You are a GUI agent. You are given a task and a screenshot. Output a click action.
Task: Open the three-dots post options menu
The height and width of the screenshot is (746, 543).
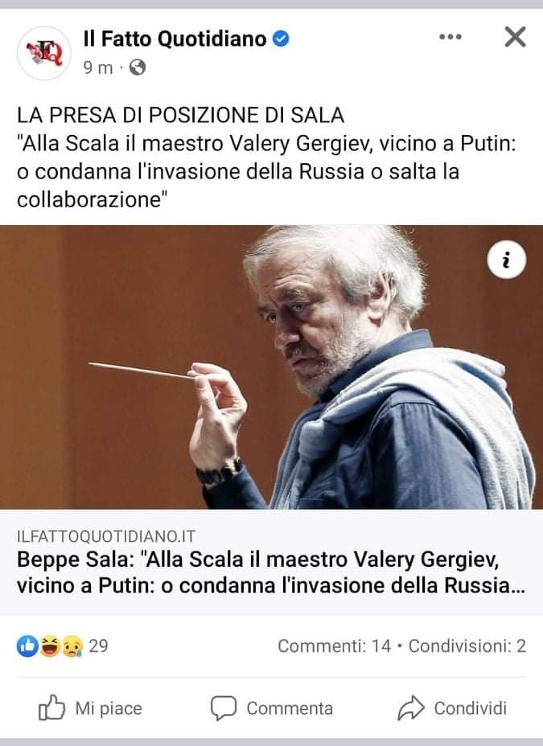pos(450,37)
